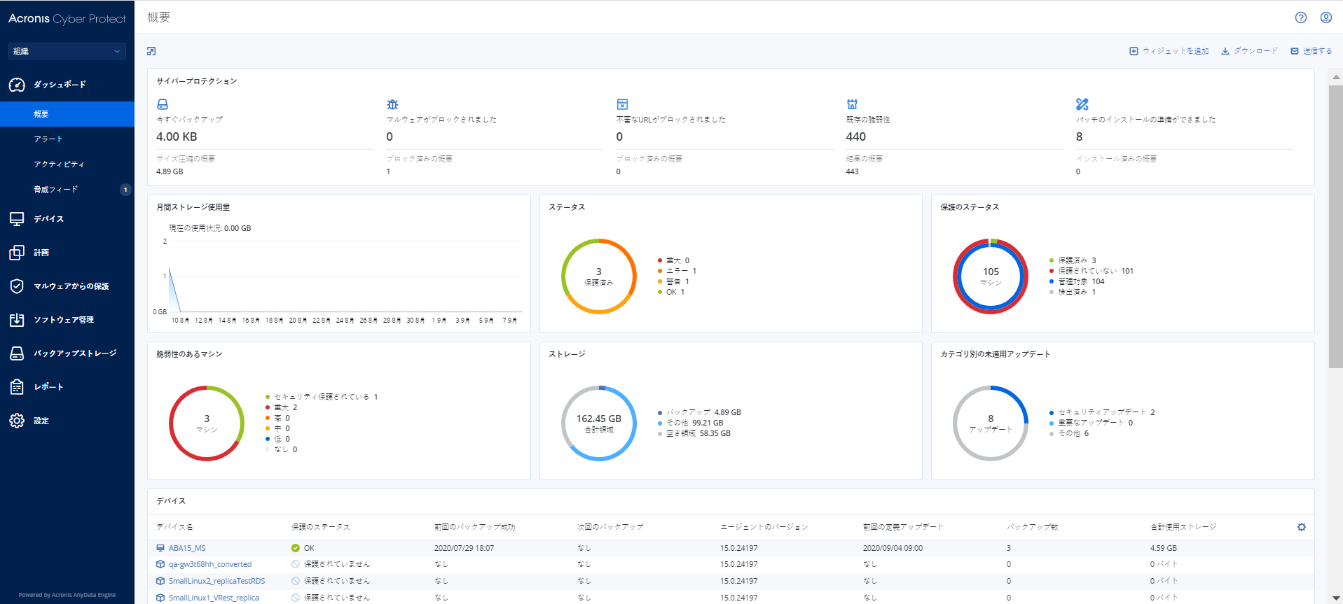Expand the マルウェアからの保護 sidebar section
The image size is (1343, 604).
pyautogui.click(x=71, y=286)
